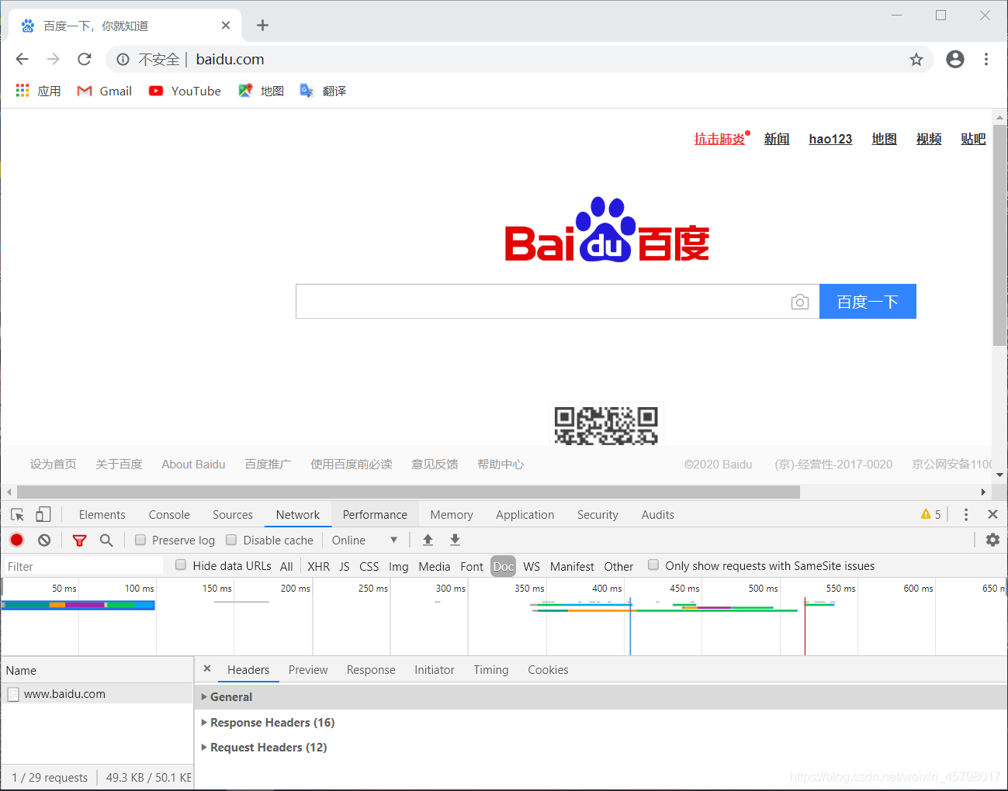Open DevTools customize three-dot menu
Image resolution: width=1008 pixels, height=791 pixels.
point(965,514)
